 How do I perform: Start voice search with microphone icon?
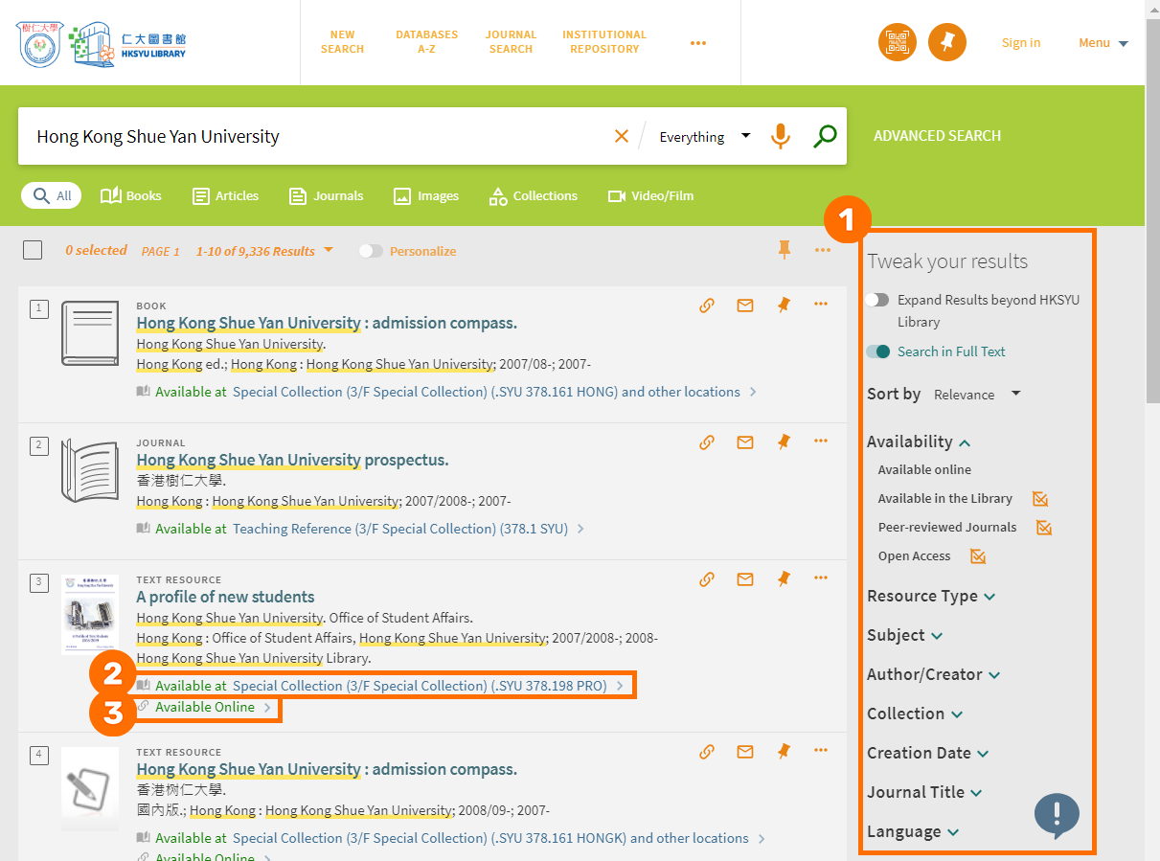coord(781,136)
